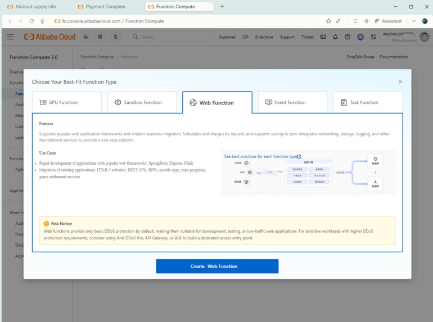Open the Expenses menu
The image size is (433, 322).
tap(227, 37)
